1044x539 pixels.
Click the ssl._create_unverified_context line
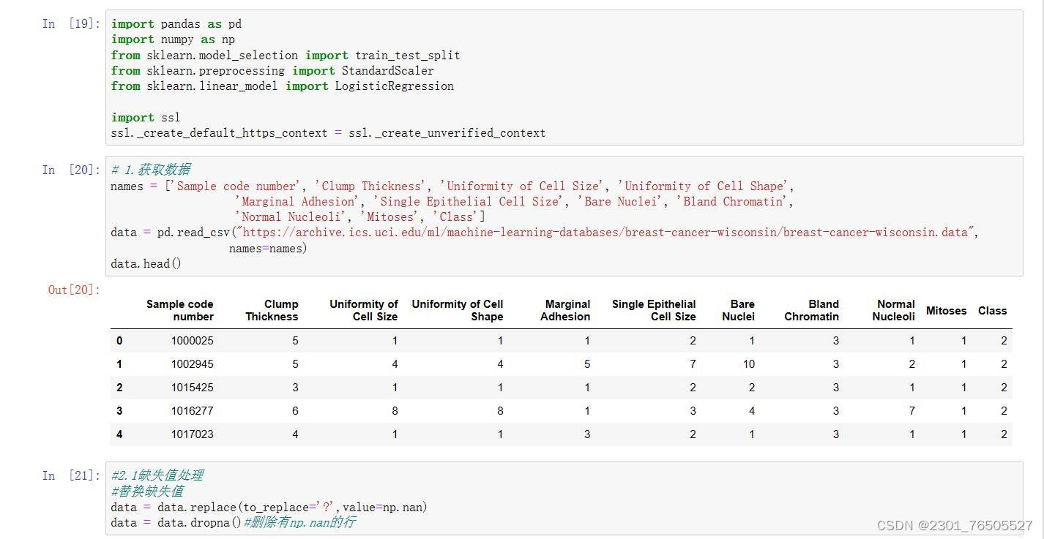pos(328,133)
